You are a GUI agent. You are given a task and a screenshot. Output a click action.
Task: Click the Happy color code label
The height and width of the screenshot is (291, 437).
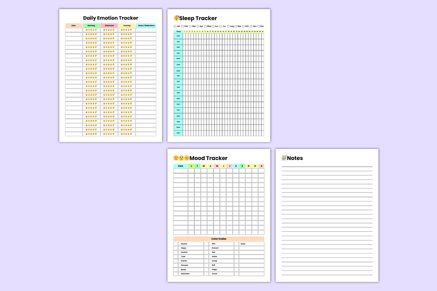[x=184, y=248]
